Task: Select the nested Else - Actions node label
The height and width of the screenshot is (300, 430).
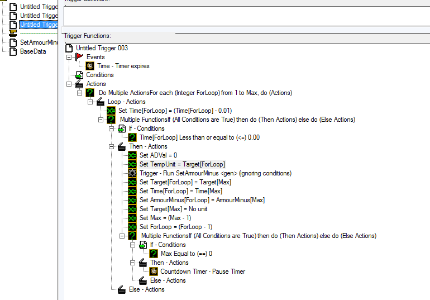Action: click(x=168, y=280)
